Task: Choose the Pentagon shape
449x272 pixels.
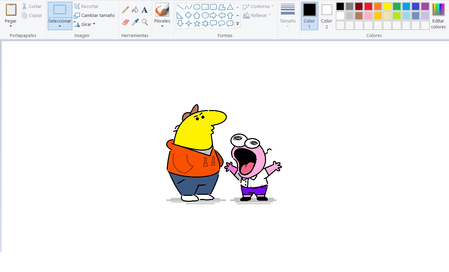Action: pos(197,15)
